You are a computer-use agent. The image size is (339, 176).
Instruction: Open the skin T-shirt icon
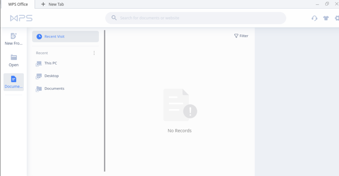[326, 18]
